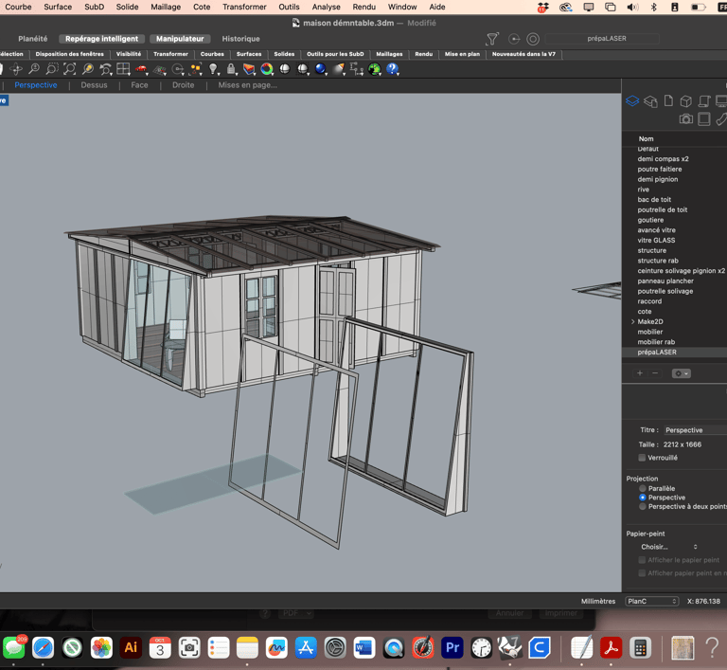This screenshot has height=670, width=727.
Task: Click the Zoom selected icon
Action: [x=88, y=69]
